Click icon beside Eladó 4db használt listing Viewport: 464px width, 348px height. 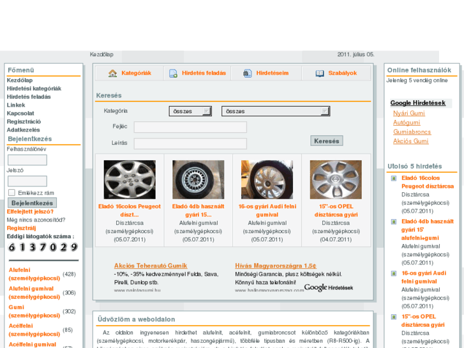pos(394,222)
